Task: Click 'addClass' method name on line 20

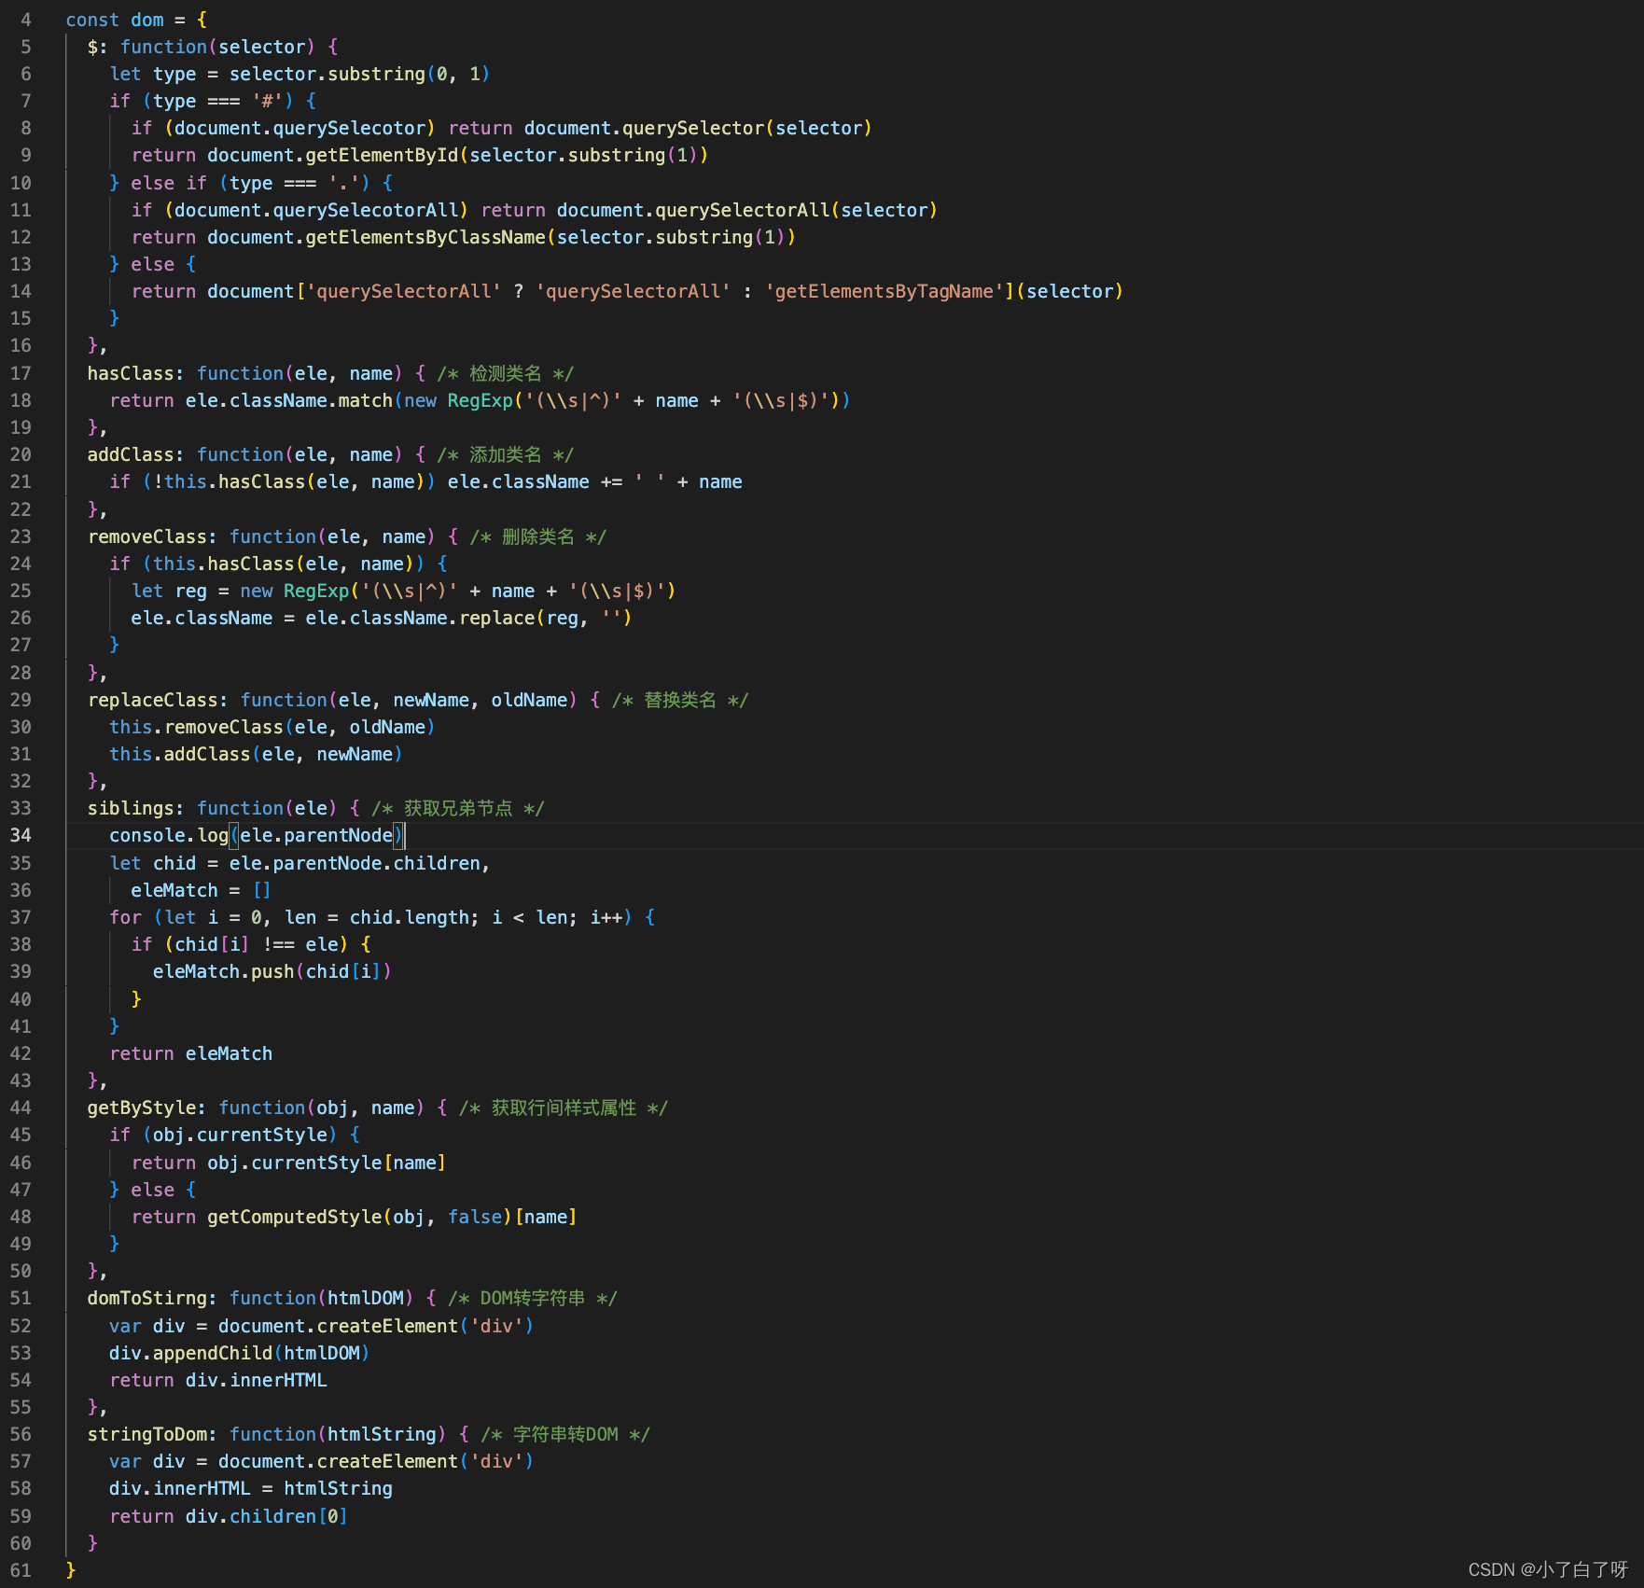Action: pyautogui.click(x=131, y=454)
